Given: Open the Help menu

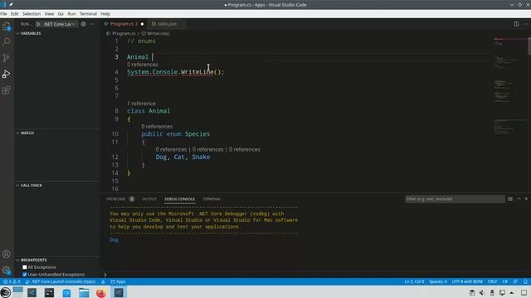Looking at the screenshot, I should [105, 14].
